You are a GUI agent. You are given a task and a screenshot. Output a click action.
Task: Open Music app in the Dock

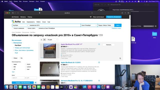pos(89,87)
